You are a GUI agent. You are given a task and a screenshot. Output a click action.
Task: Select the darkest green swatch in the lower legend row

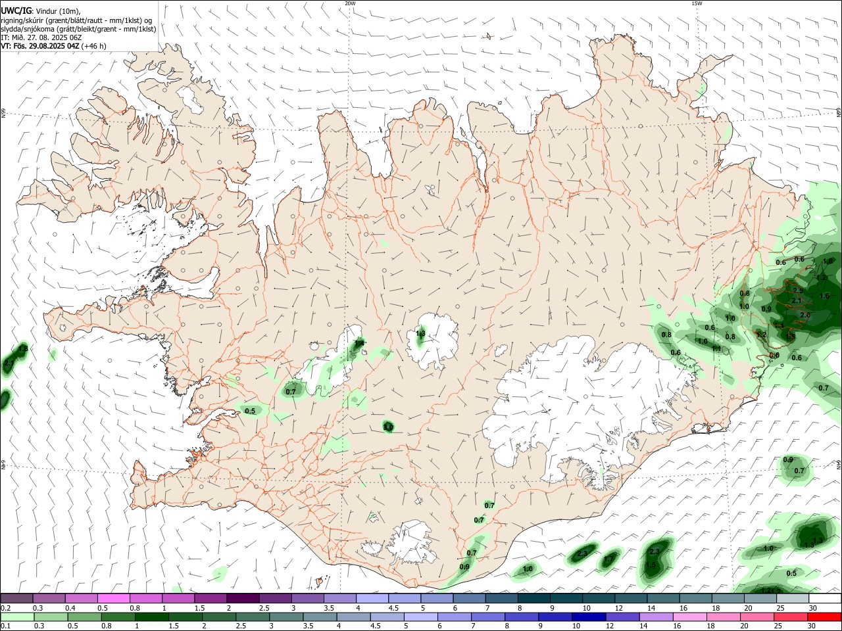pos(151,617)
